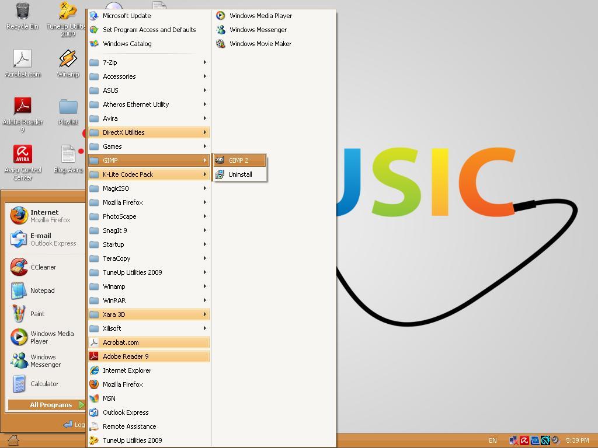
Task: Open Adobe Reader 9 desktop icon
Action: point(23,114)
